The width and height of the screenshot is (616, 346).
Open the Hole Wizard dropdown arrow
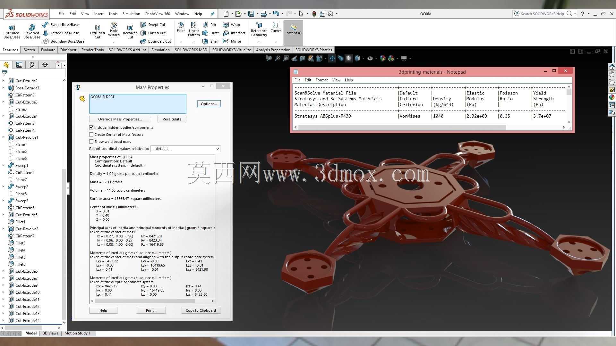pos(114,42)
